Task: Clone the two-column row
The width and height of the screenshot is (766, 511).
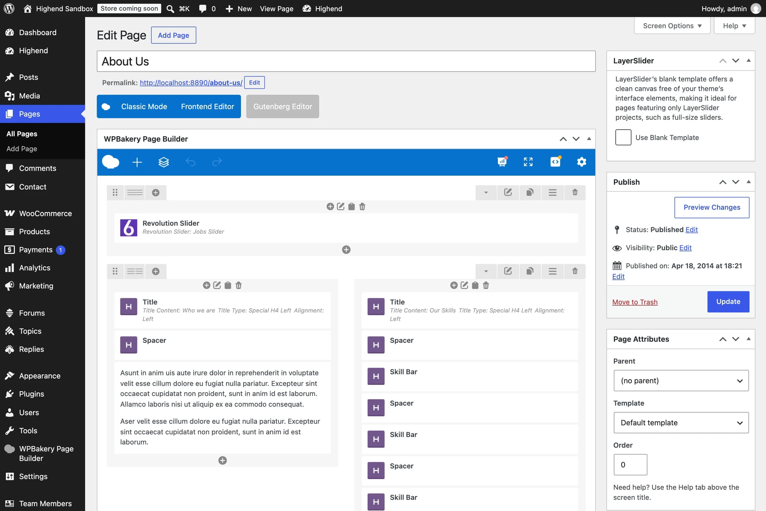Action: (x=530, y=271)
